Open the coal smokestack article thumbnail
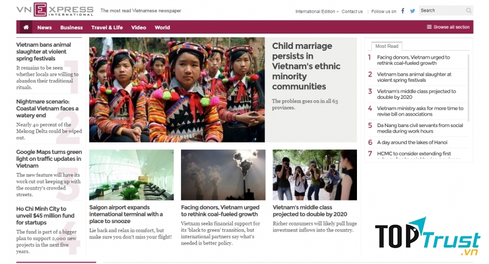This screenshot has width=489, height=264. tap(223, 175)
